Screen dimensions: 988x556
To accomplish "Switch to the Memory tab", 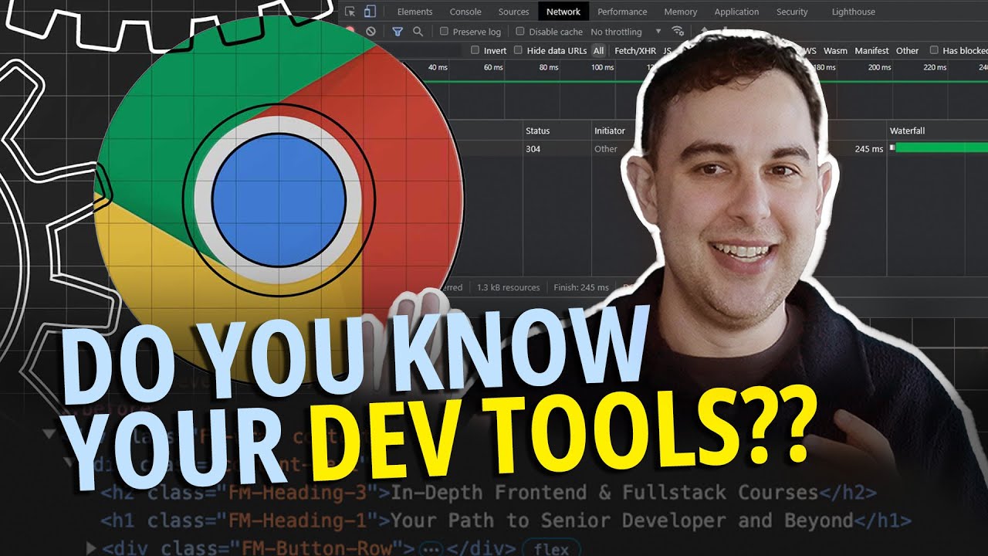I will point(681,12).
